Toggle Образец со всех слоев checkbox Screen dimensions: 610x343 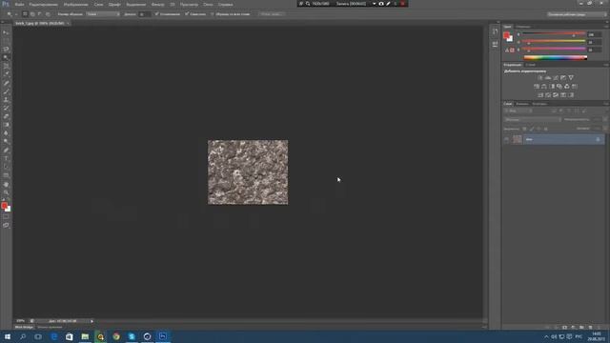pyautogui.click(x=213, y=14)
